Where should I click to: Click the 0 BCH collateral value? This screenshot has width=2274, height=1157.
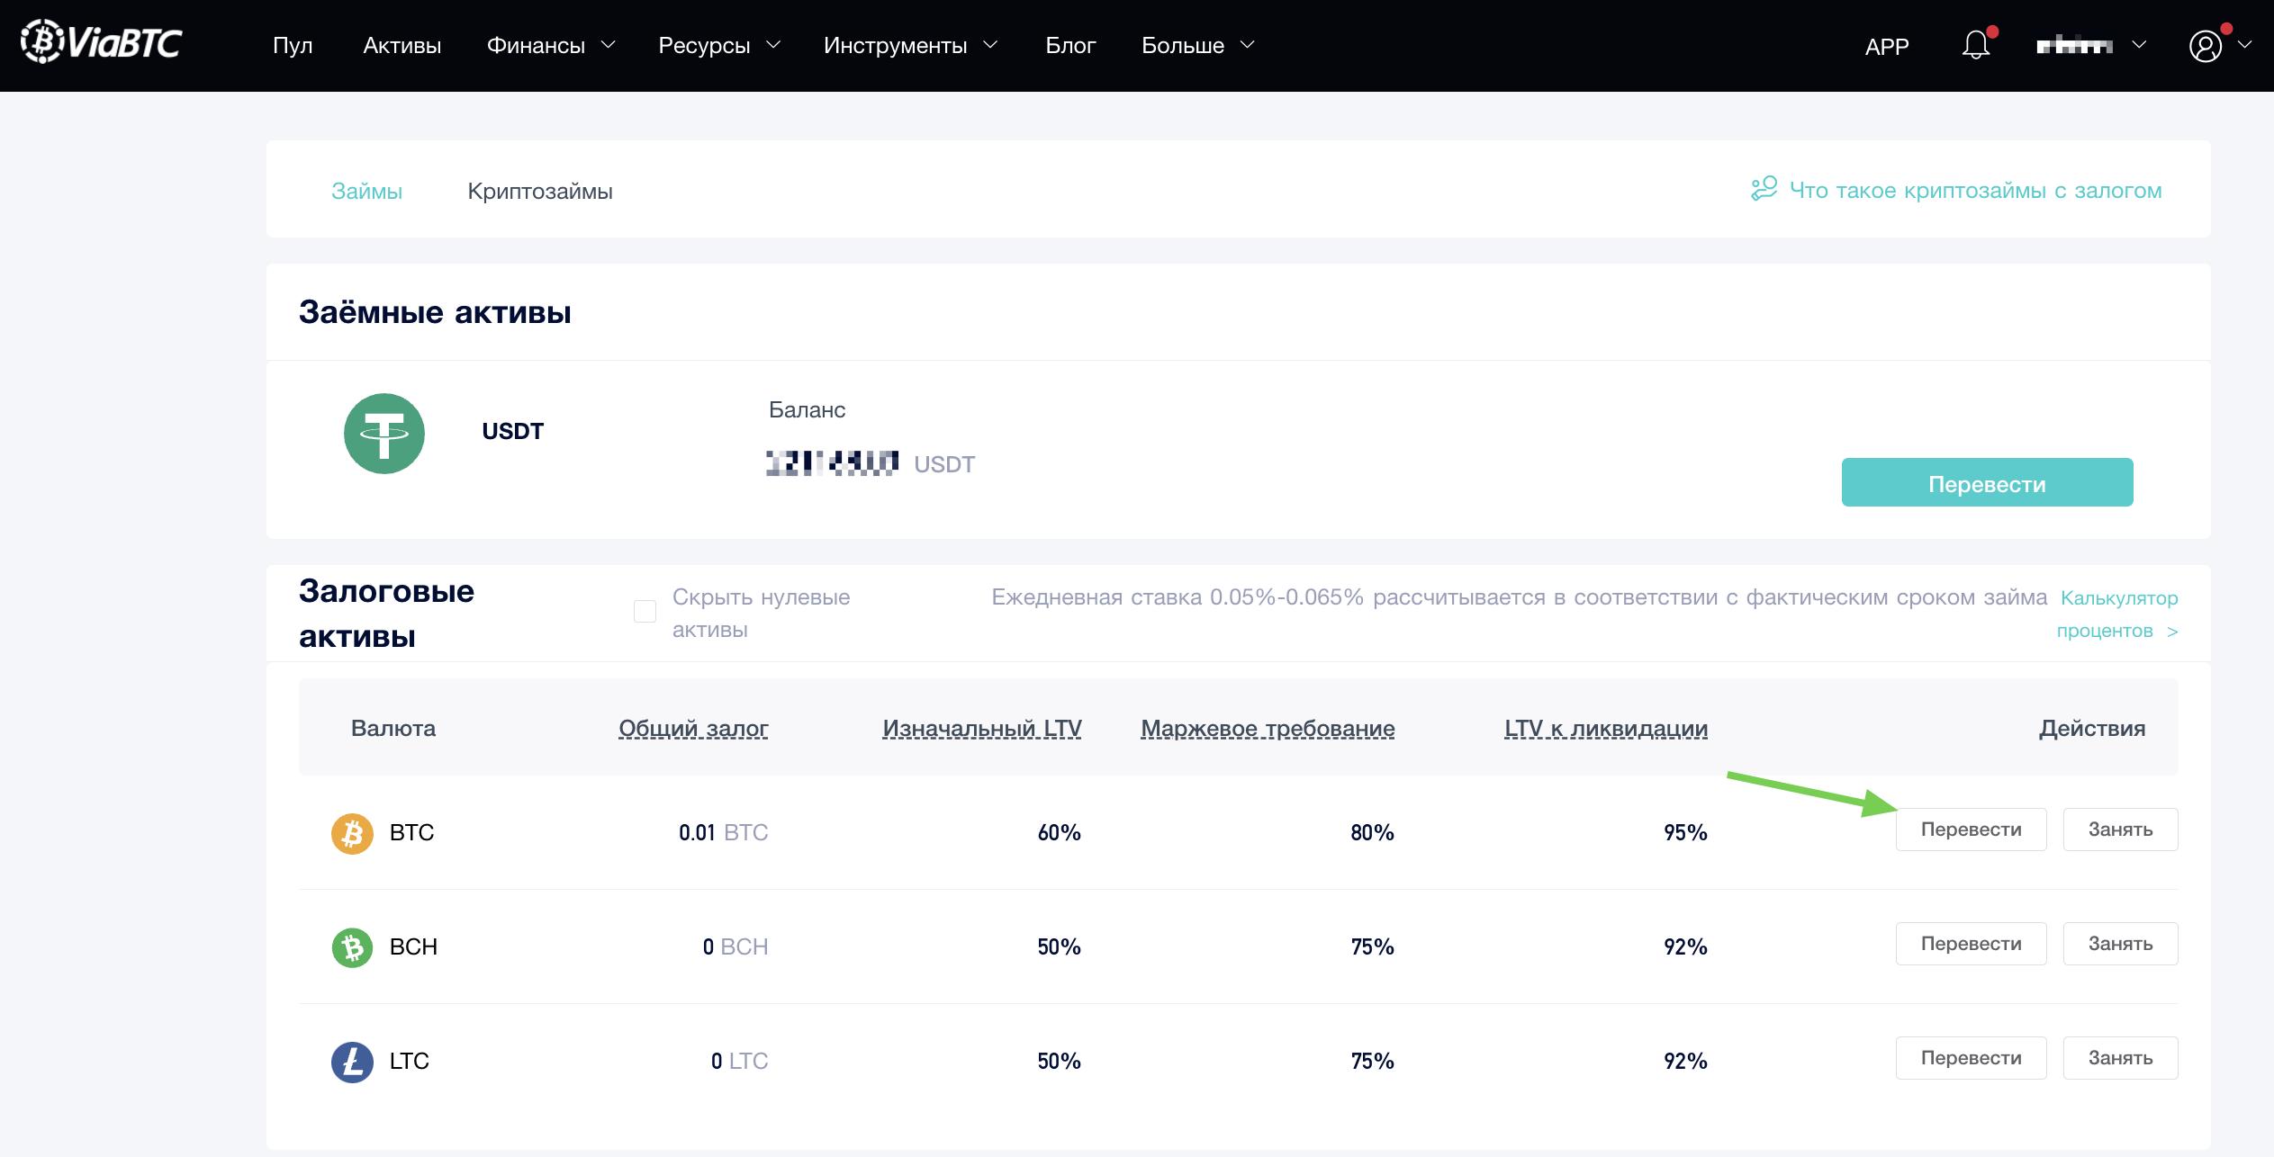[735, 946]
